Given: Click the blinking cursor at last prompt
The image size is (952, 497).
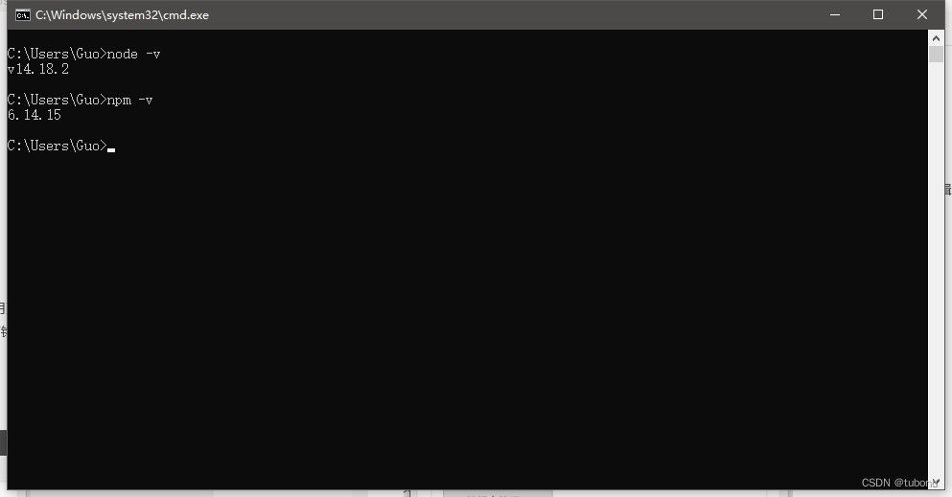Looking at the screenshot, I should 111,149.
